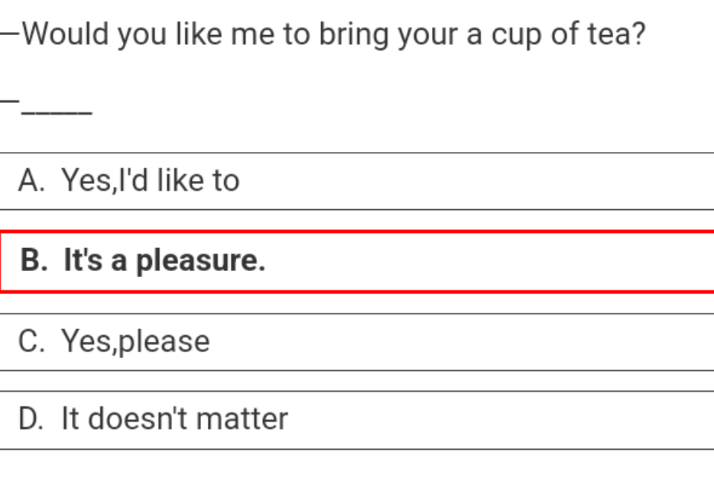The height and width of the screenshot is (481, 714).
Task: Choose the highlighted option "It's a pleasure."
Action: click(x=356, y=261)
